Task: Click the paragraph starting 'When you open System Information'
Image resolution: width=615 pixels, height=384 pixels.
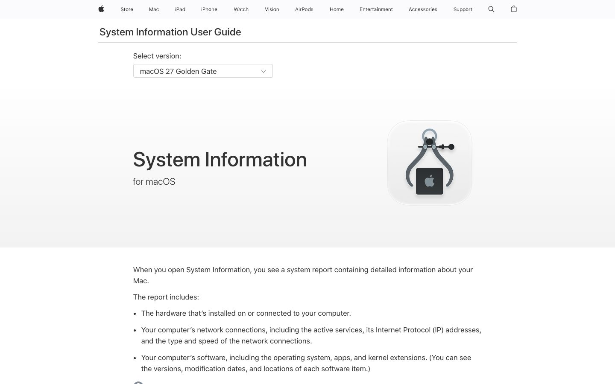Action: pos(303,275)
